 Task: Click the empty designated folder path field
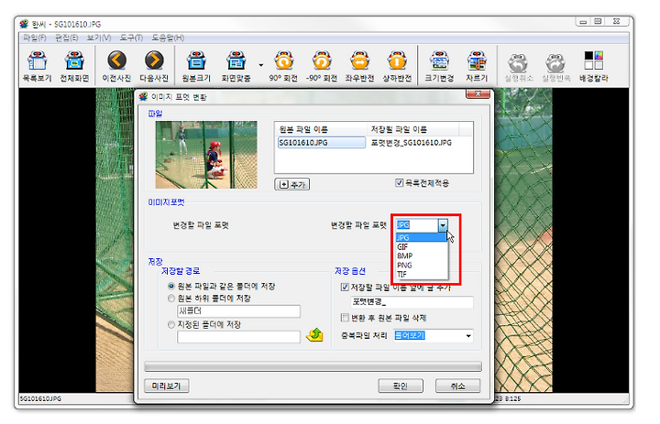[238, 337]
